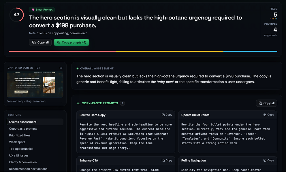Click Copy all in Copy-paste Prompts panel
The width and height of the screenshot is (286, 172).
point(266,103)
